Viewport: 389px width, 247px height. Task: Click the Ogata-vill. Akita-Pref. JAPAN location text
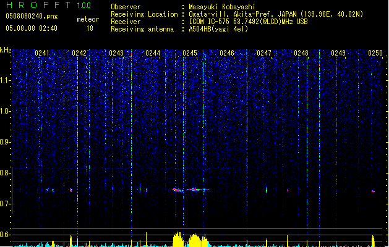(276, 14)
